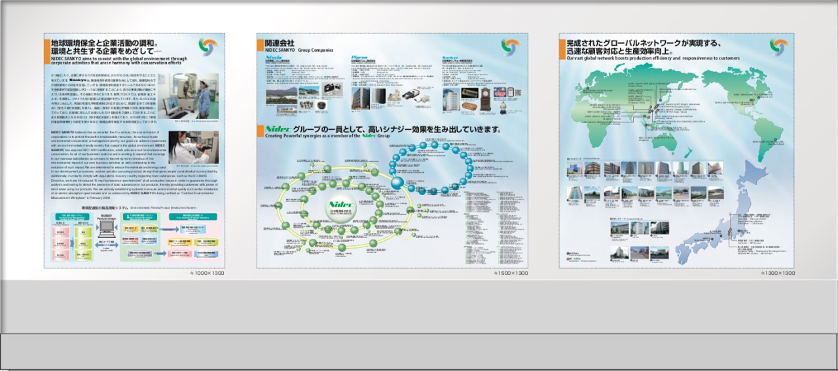The image size is (838, 371).
Task: Click the photo of the lab technician in white
Action: click(193, 147)
